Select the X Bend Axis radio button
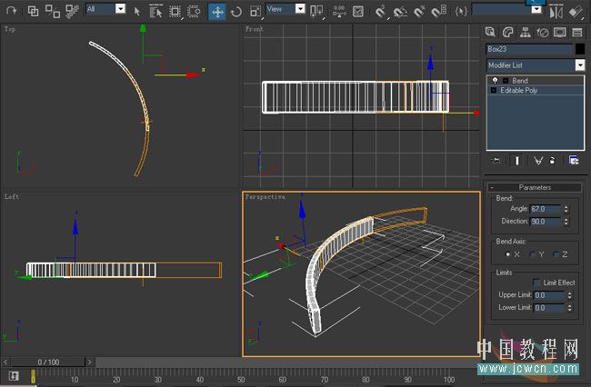This screenshot has width=591, height=387. coord(507,254)
